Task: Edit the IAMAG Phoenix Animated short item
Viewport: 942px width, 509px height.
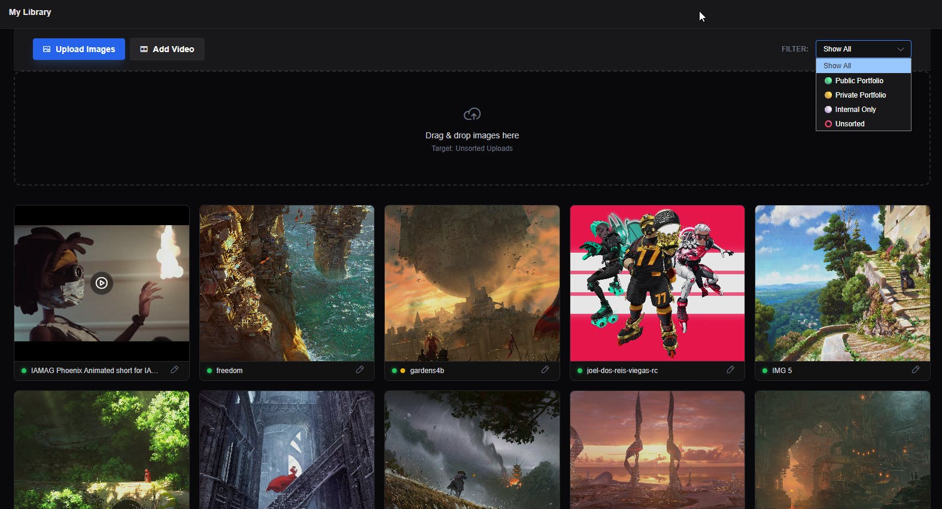Action: coord(174,369)
